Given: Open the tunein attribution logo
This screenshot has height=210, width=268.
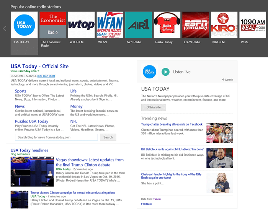Looking at the screenshot, I should 227,80.
